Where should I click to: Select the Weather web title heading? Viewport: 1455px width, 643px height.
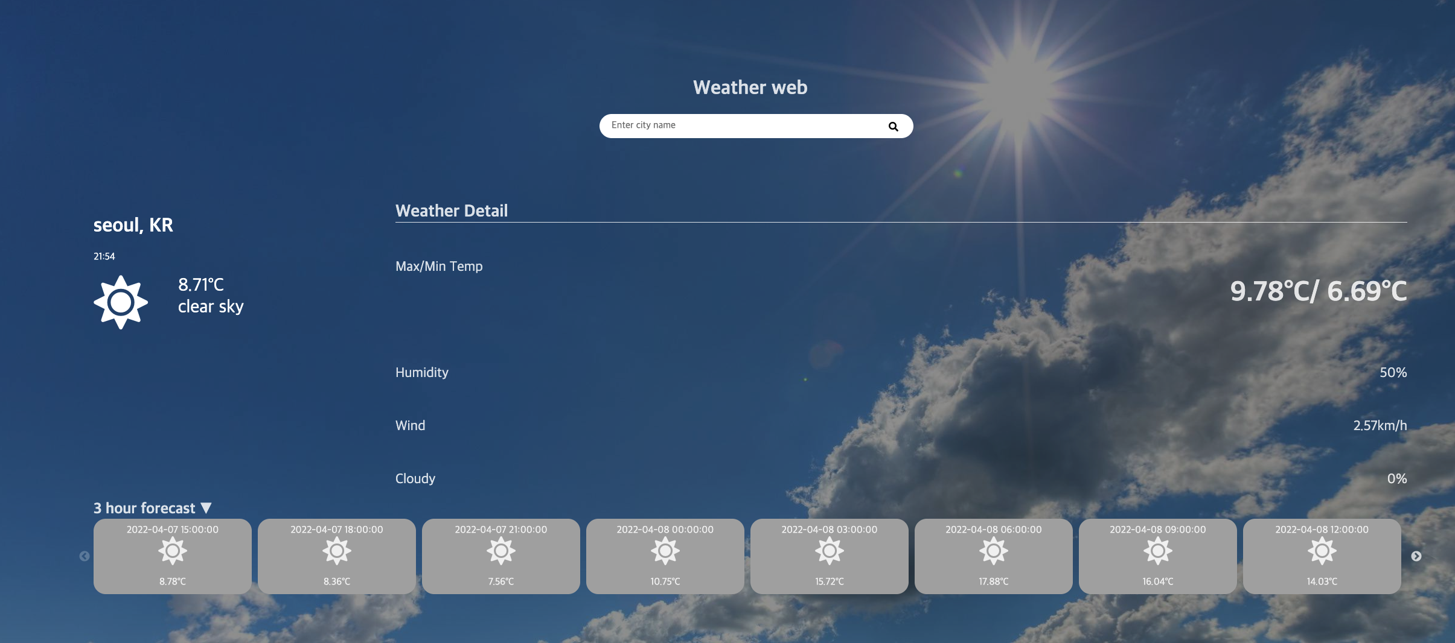pyautogui.click(x=750, y=87)
